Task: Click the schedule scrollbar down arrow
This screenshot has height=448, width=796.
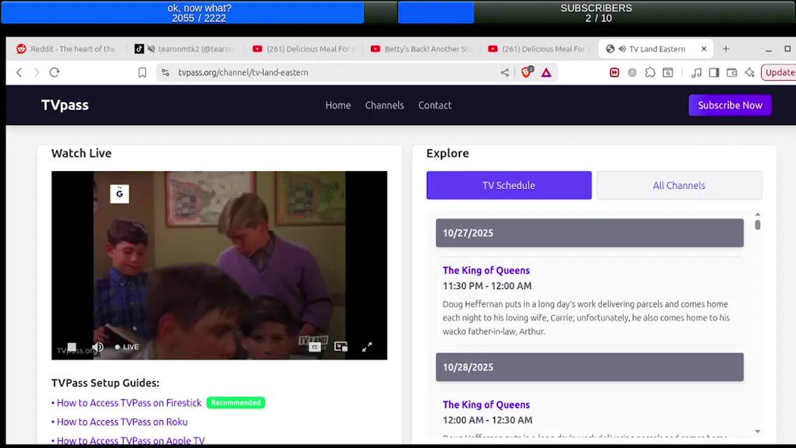Action: click(x=757, y=431)
